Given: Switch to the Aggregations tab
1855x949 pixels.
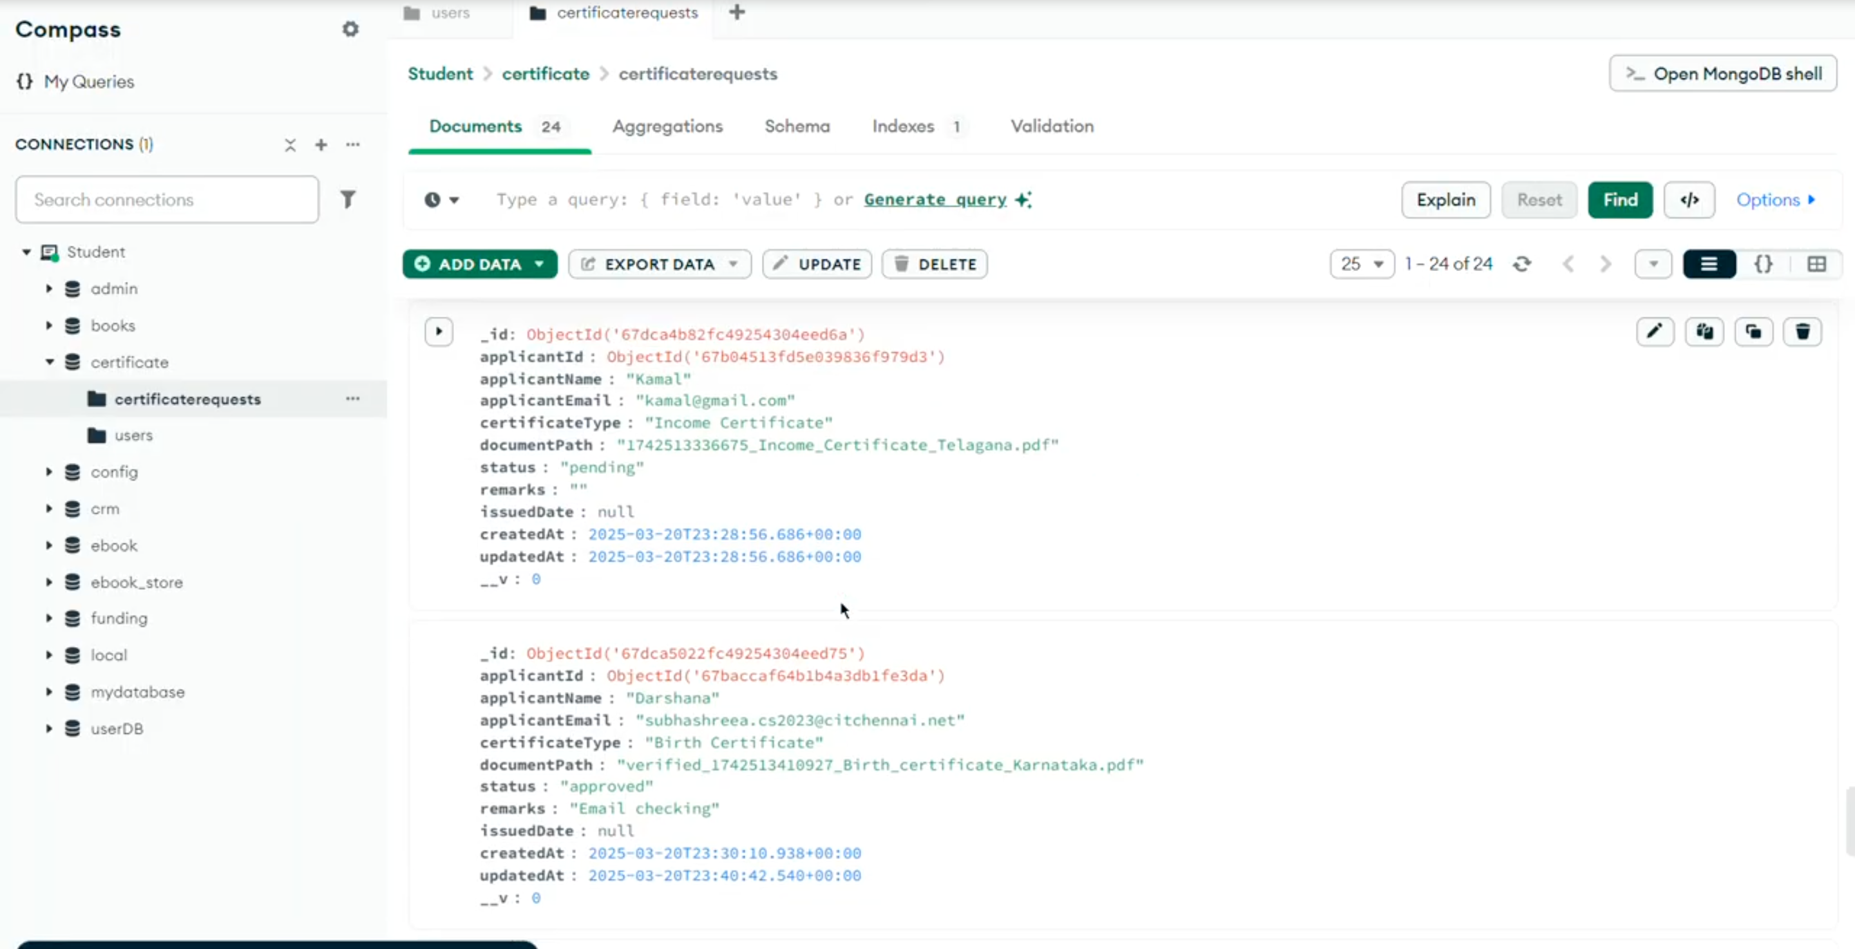Looking at the screenshot, I should click(667, 127).
